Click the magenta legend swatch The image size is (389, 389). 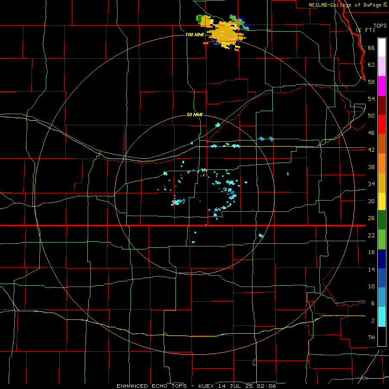click(x=382, y=86)
